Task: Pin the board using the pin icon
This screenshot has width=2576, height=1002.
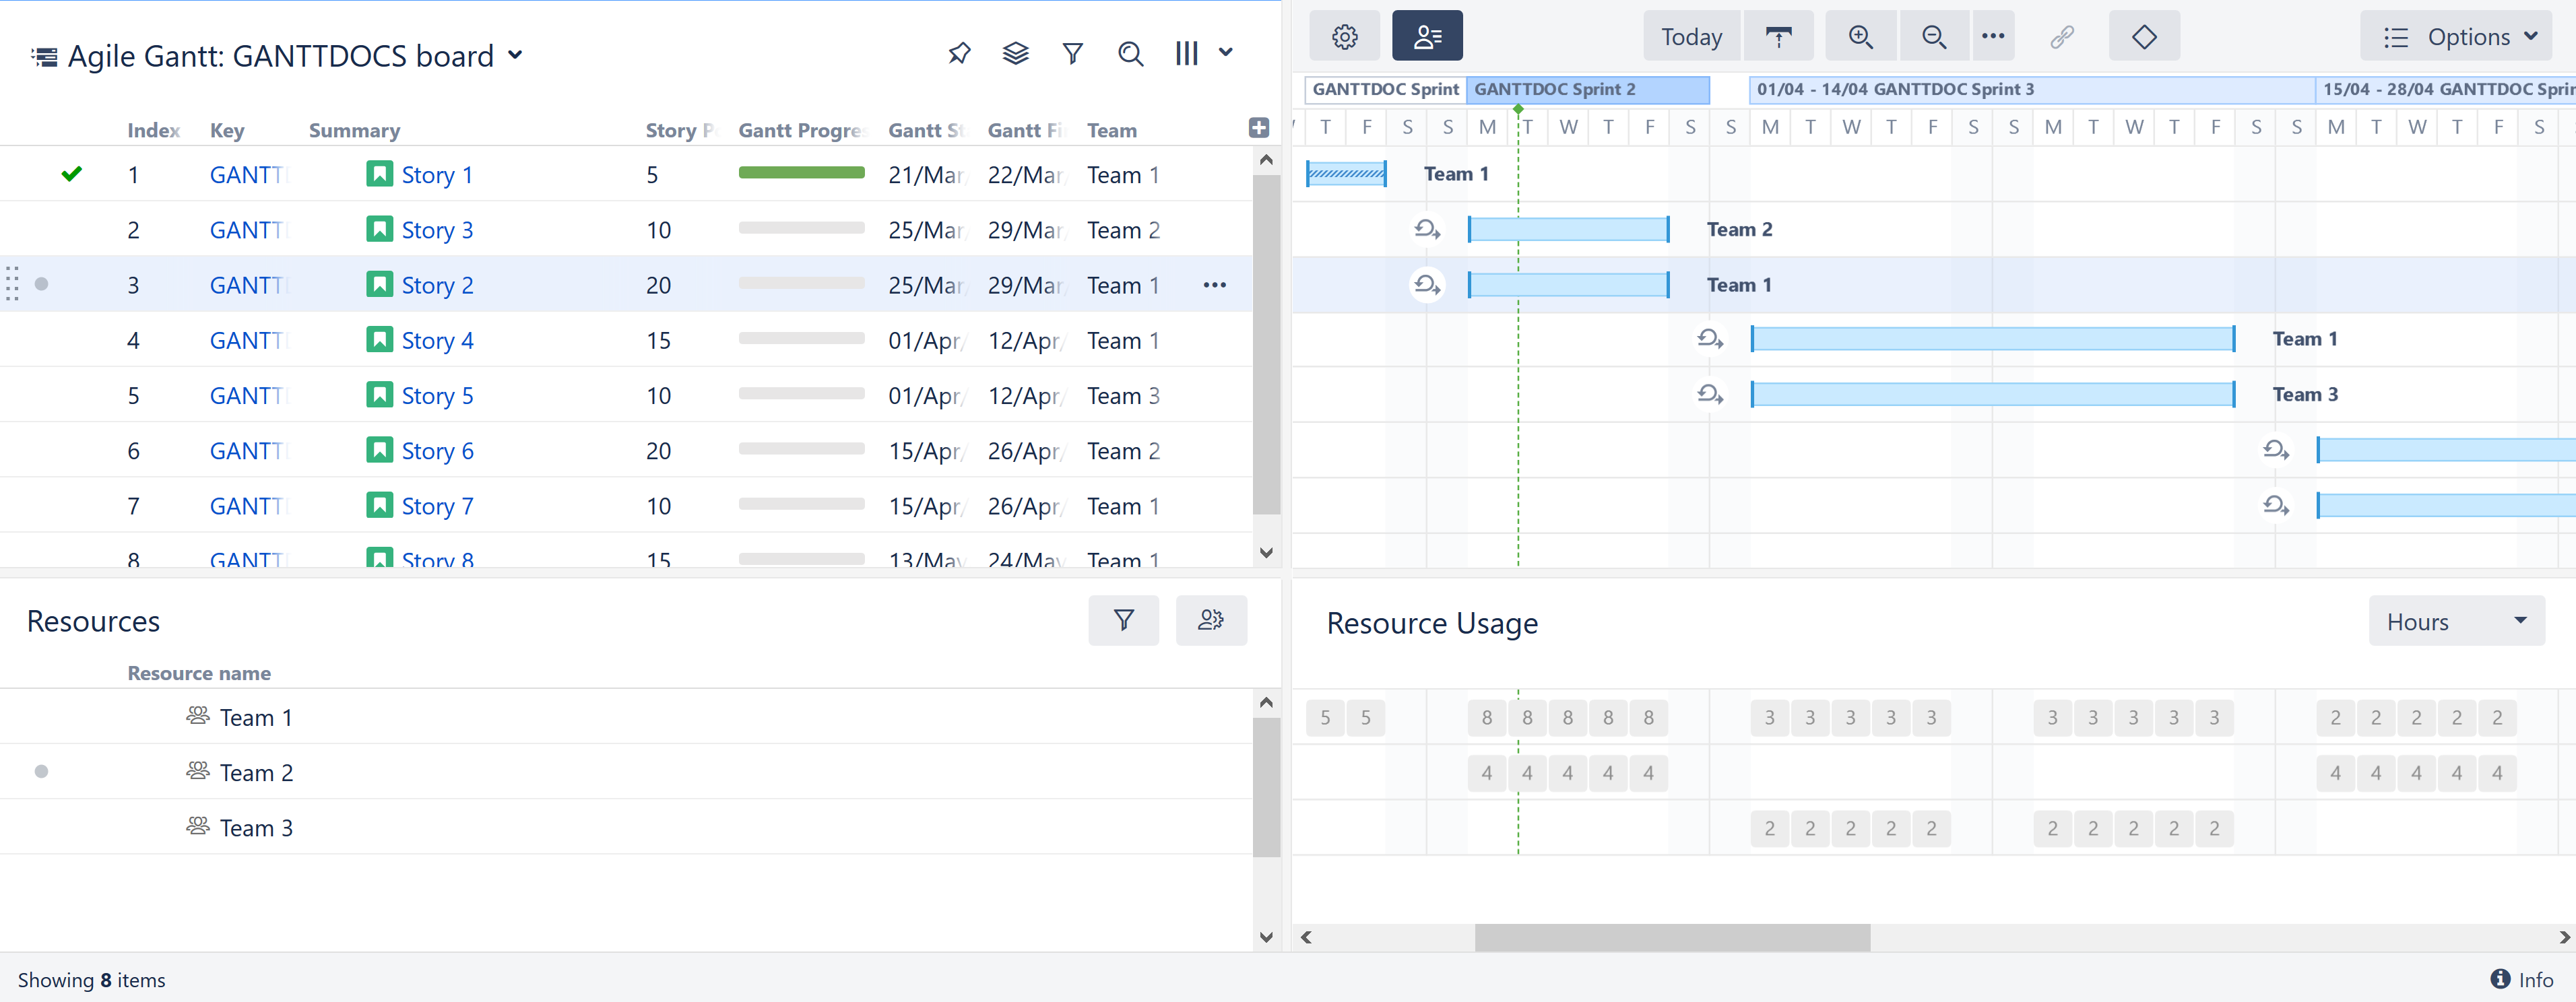Action: (x=958, y=53)
